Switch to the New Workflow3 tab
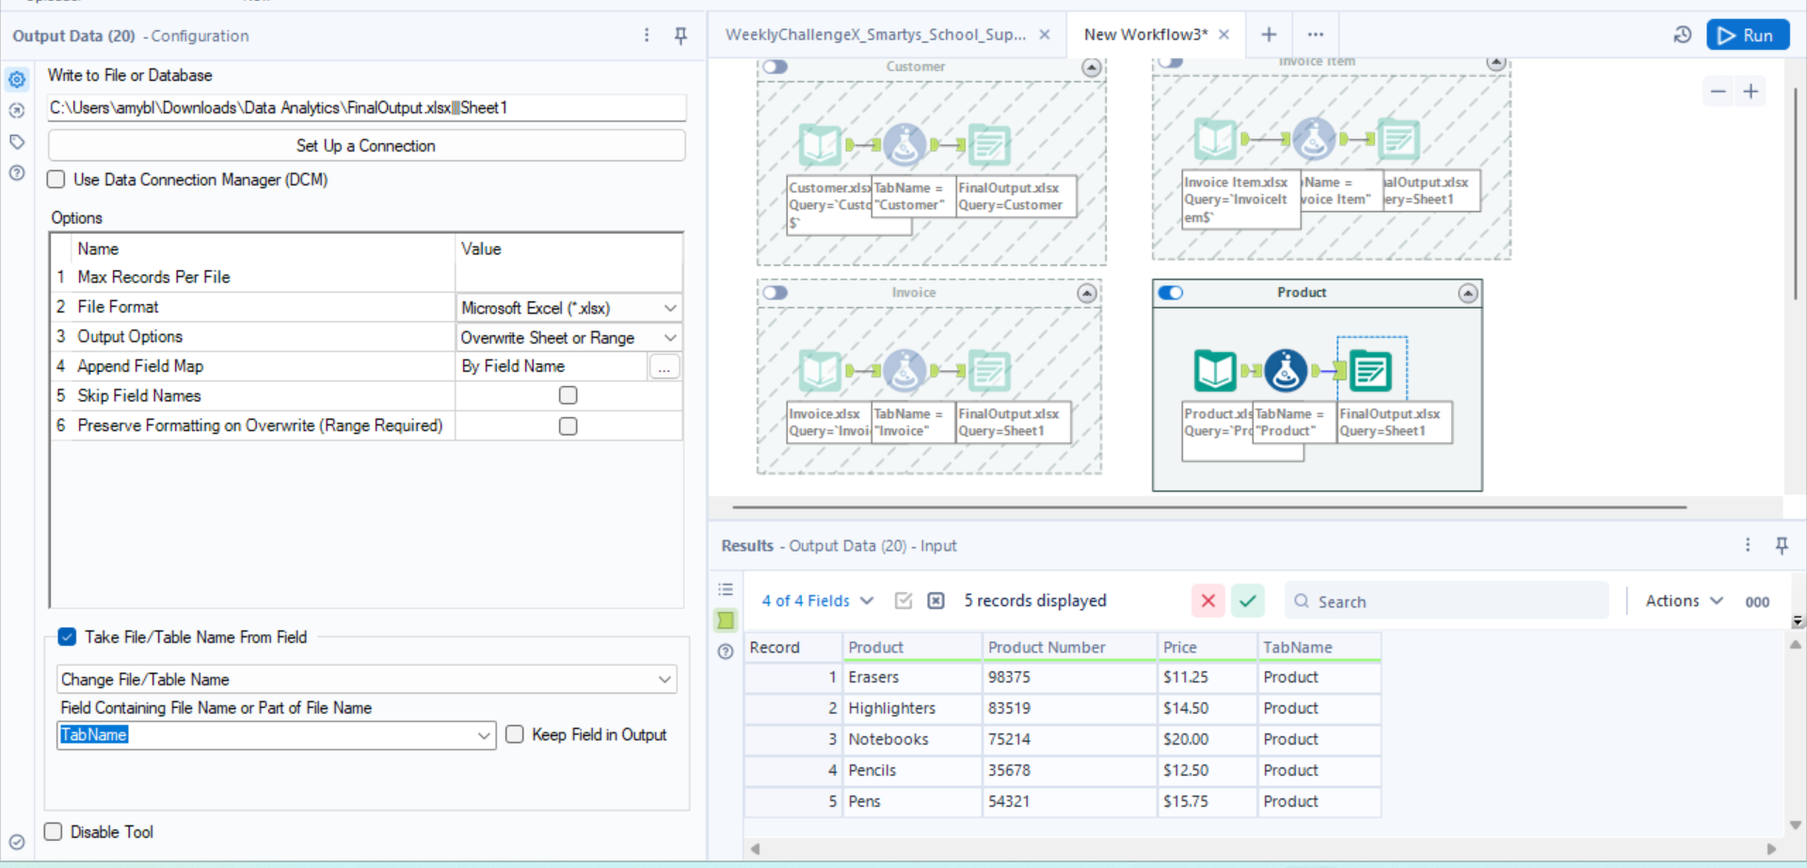The image size is (1807, 868). tap(1144, 35)
